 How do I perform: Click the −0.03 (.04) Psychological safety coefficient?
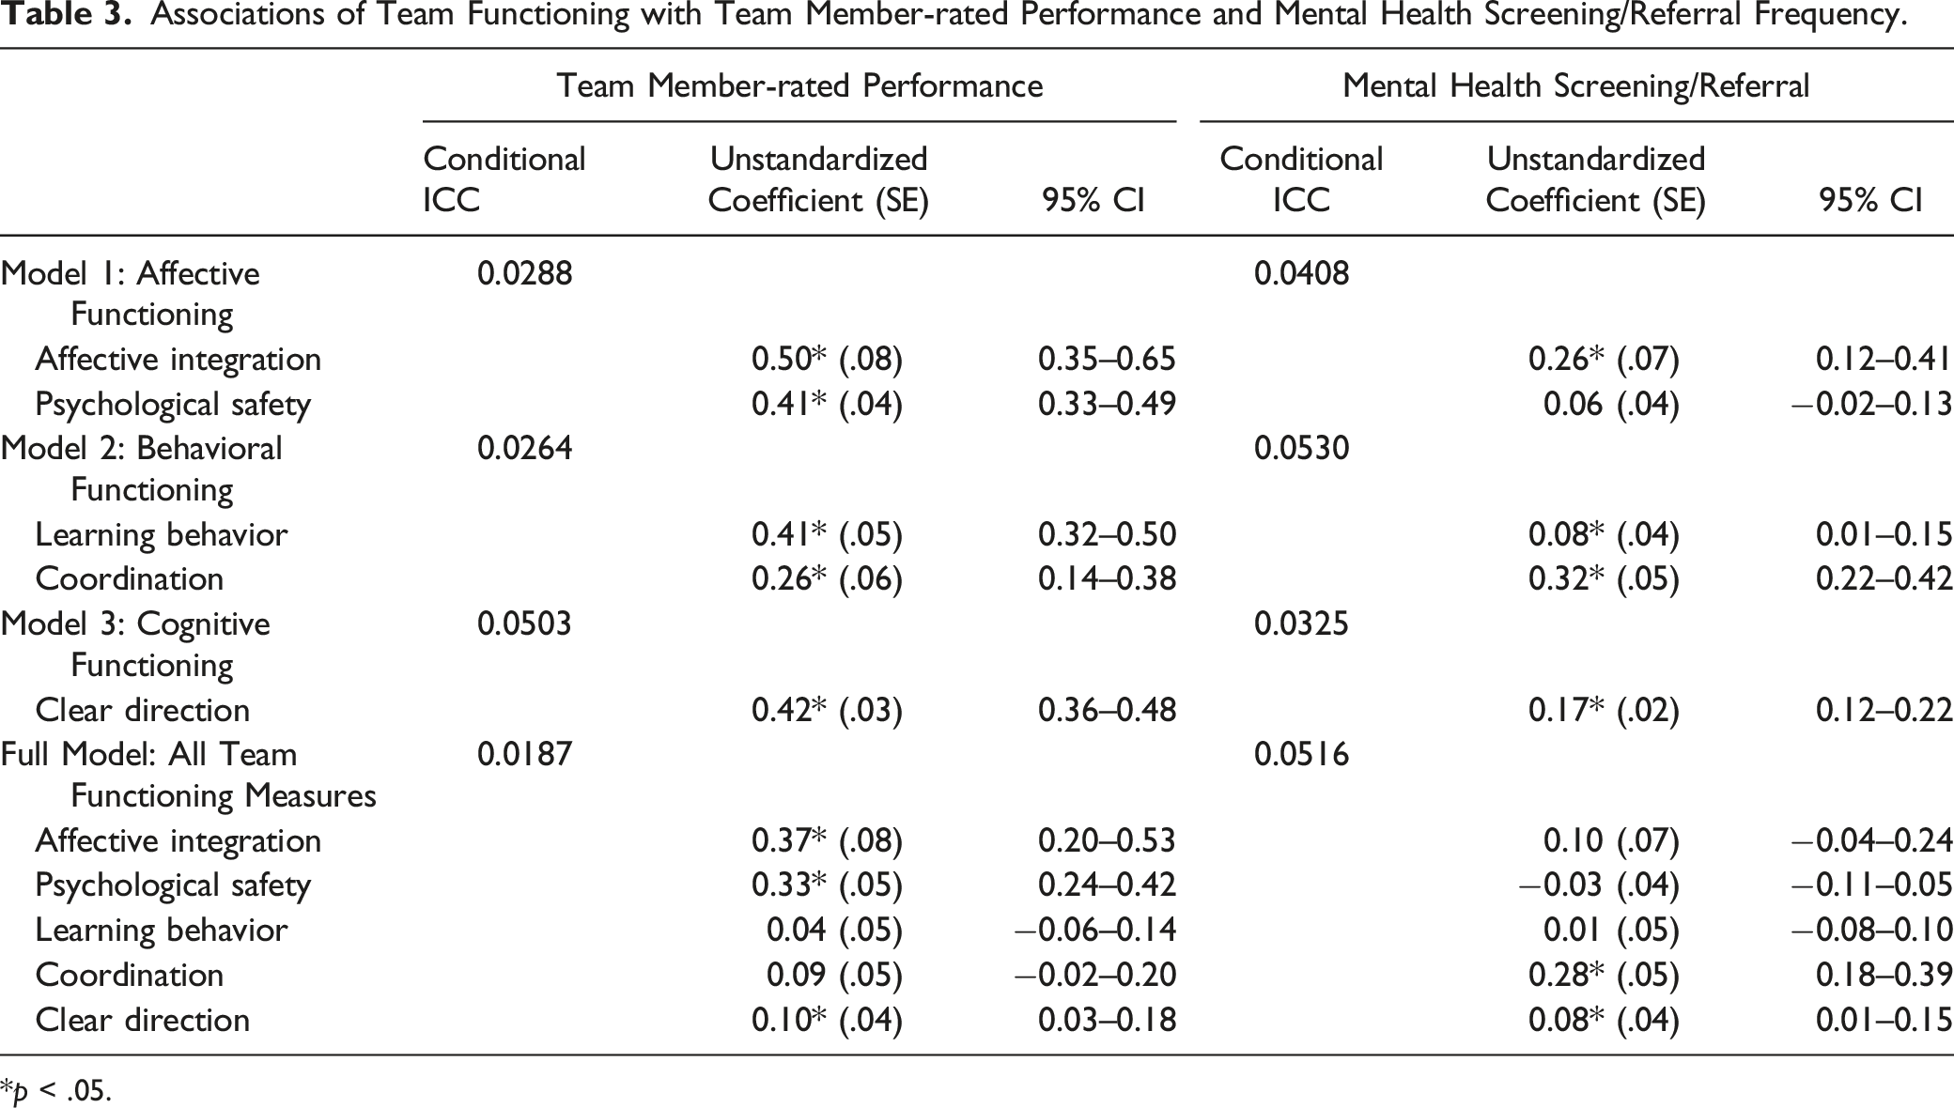1599,885
